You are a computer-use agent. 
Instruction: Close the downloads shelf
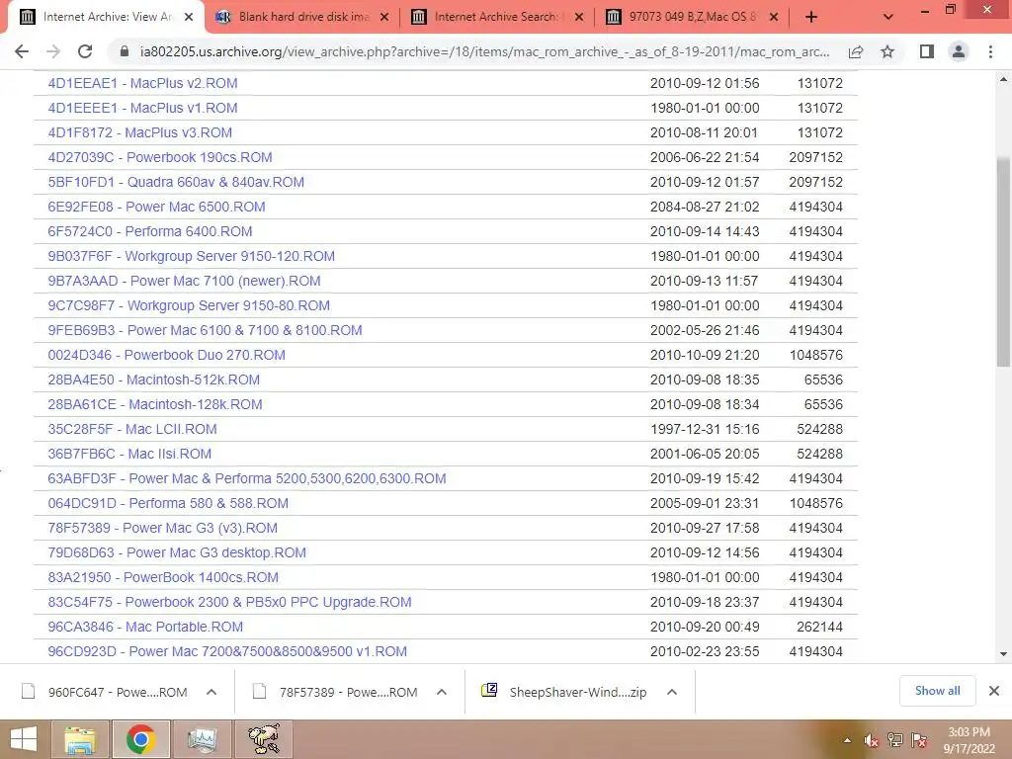pos(994,691)
